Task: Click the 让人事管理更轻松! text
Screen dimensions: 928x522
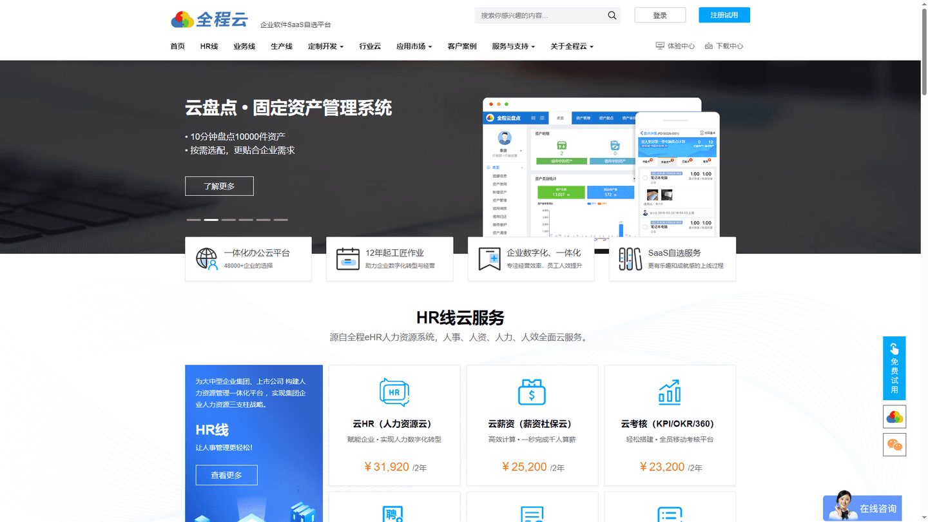Action: click(x=224, y=448)
